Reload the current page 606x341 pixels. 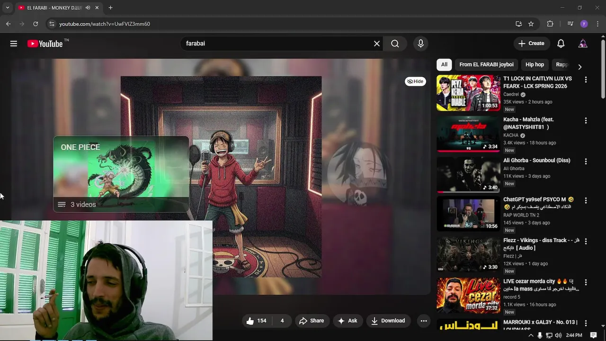[36, 24]
